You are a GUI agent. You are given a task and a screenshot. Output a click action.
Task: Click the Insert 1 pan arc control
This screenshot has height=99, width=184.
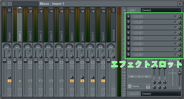pos(17,46)
